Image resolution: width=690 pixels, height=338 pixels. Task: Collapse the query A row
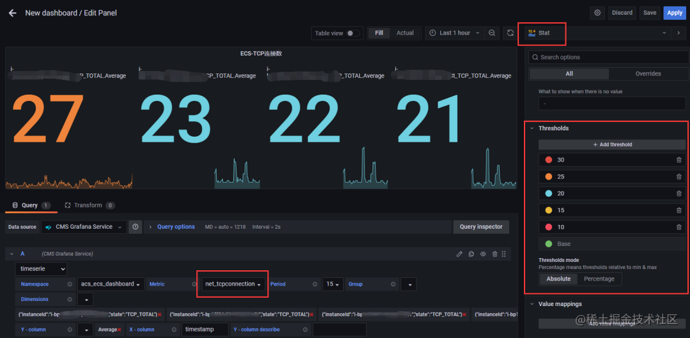12,254
